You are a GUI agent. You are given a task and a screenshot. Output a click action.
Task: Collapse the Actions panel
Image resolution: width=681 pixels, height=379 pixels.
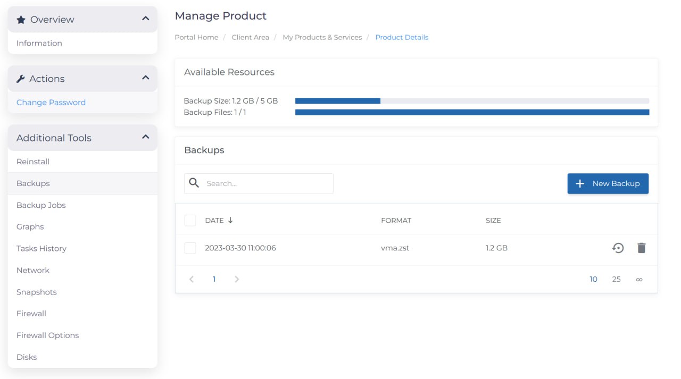[145, 78]
